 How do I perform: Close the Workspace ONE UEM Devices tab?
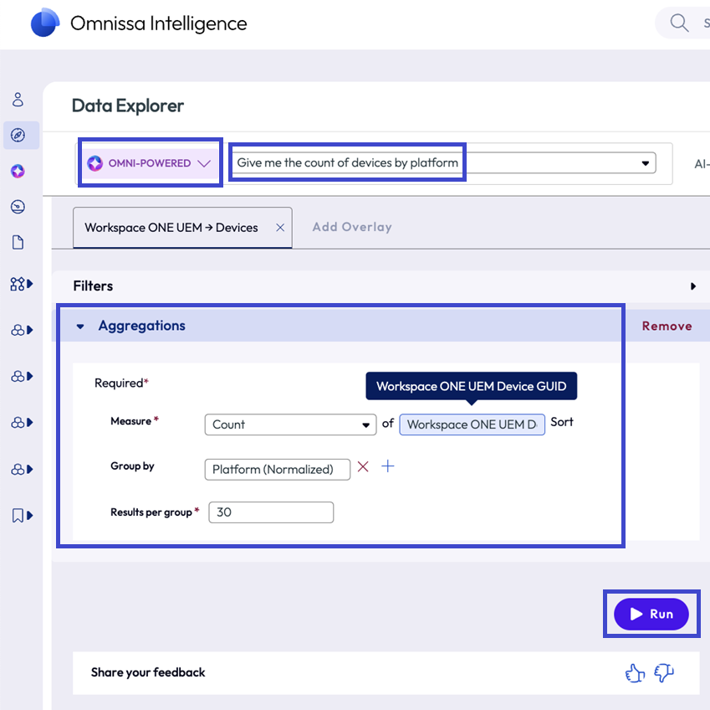click(x=280, y=228)
